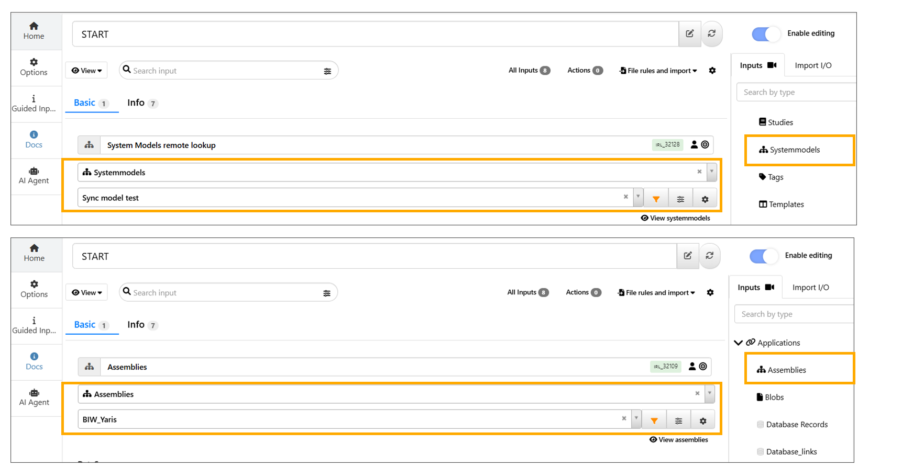Select Studies from the inputs type list
The image size is (913, 467).
coord(779,122)
